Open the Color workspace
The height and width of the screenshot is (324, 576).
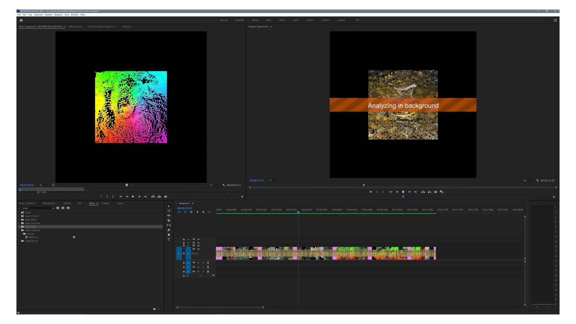269,20
